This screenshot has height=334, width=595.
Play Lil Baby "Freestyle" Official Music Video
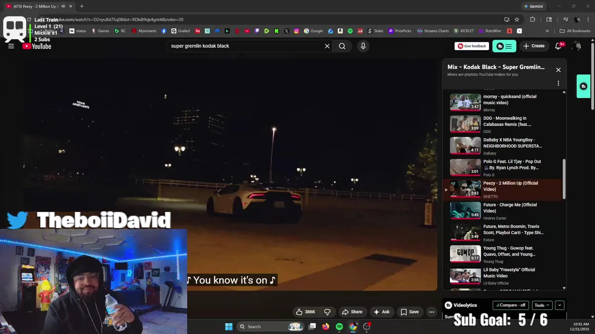(x=504, y=276)
